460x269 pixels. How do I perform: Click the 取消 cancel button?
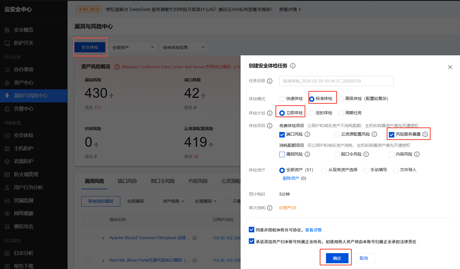pos(364,258)
